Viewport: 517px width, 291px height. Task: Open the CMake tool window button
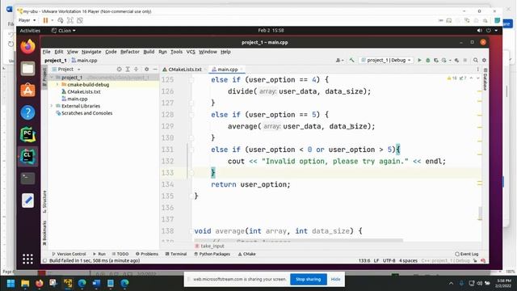(247, 254)
